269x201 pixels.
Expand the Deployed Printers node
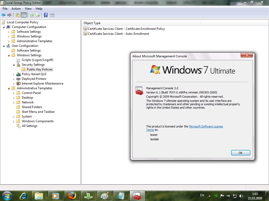(14, 79)
